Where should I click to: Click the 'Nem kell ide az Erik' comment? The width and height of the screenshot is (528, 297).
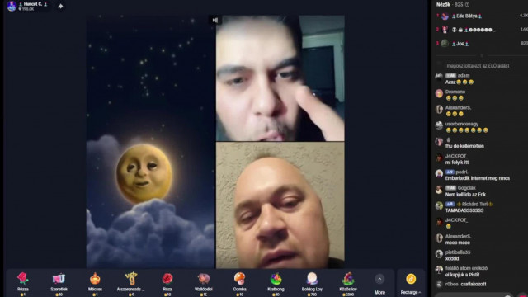tap(465, 195)
